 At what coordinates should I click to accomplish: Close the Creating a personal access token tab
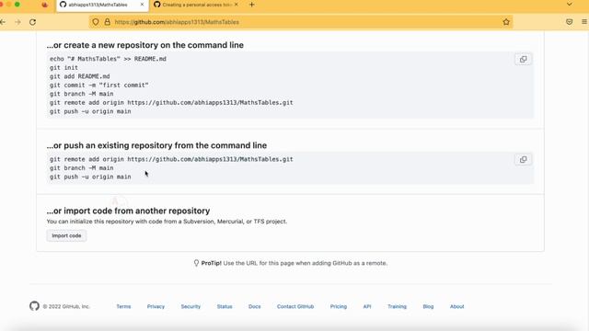(237, 5)
